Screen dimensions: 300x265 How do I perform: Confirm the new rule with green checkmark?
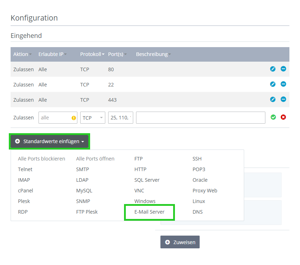tap(273, 117)
